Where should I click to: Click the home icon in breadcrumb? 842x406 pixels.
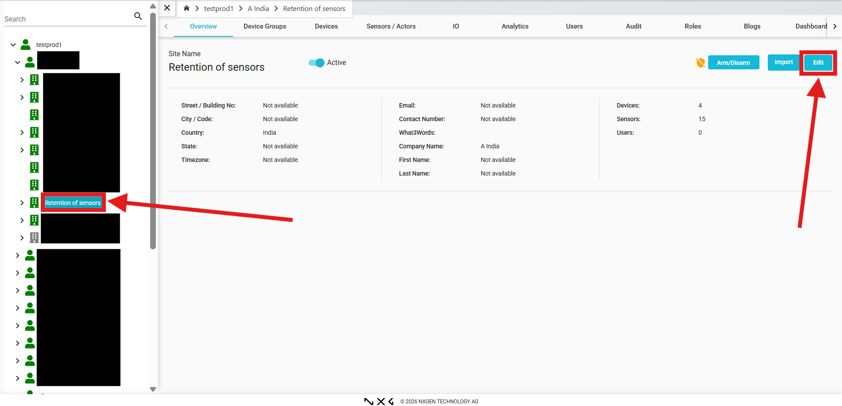(x=187, y=8)
